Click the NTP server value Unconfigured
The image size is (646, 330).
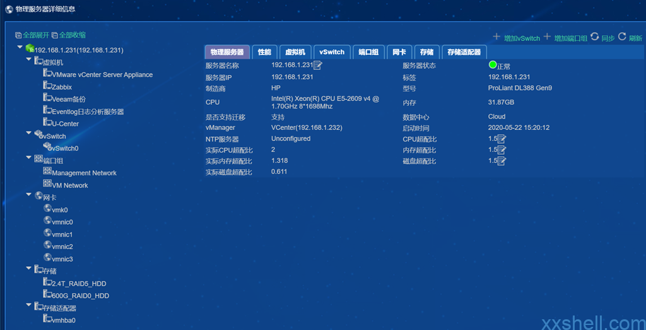(x=291, y=138)
